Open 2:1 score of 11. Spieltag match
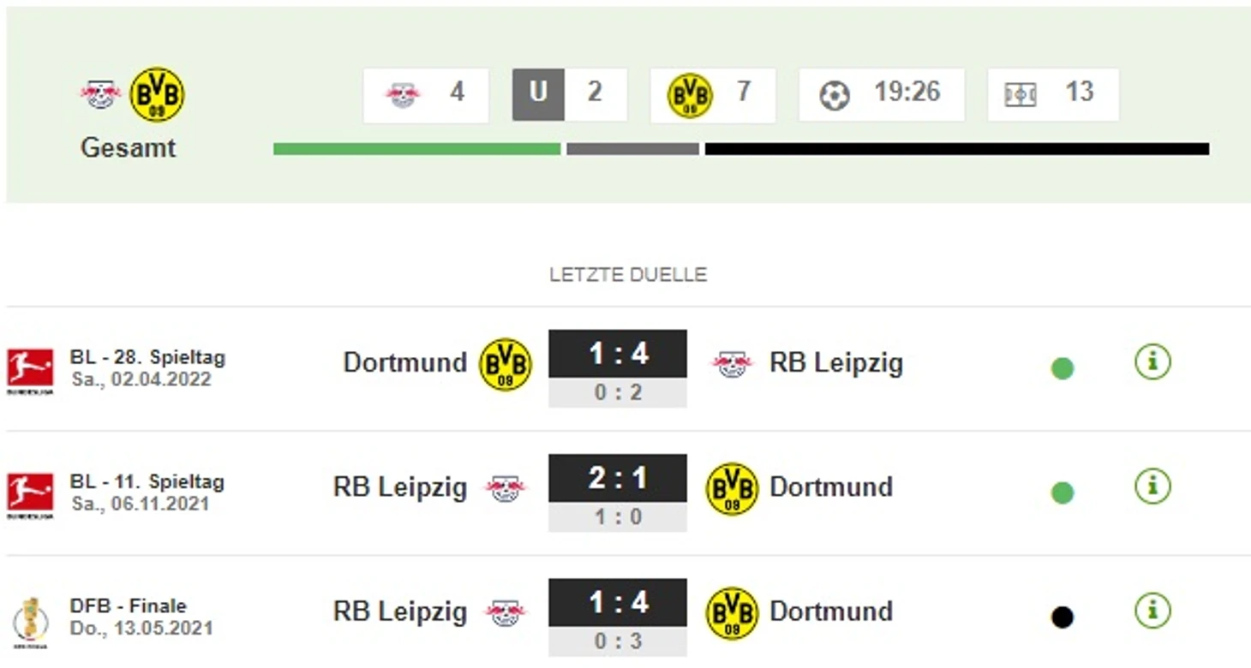Viewport: 1251px width, 668px height. (x=618, y=478)
